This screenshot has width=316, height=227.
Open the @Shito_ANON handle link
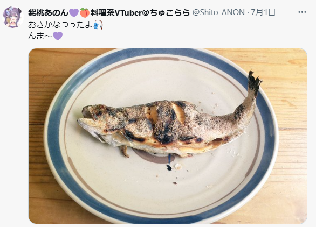click(x=218, y=13)
